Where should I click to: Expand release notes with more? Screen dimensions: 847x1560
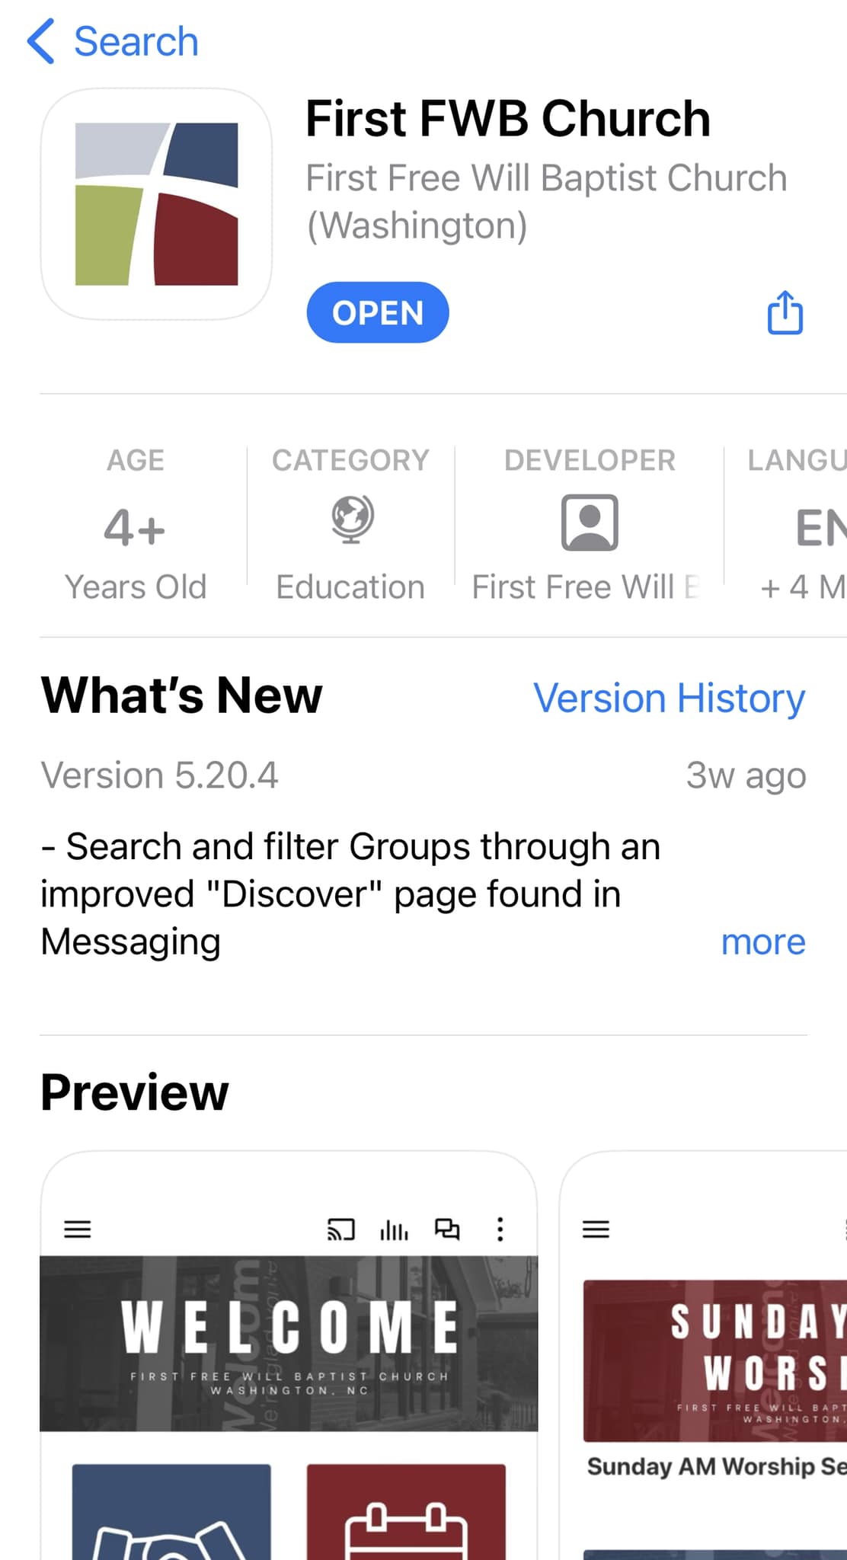(x=763, y=942)
